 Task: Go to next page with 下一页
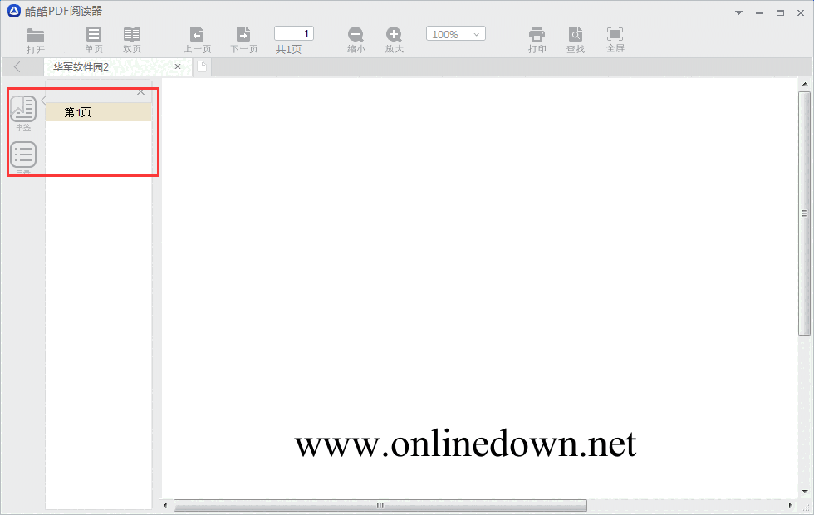pyautogui.click(x=244, y=41)
